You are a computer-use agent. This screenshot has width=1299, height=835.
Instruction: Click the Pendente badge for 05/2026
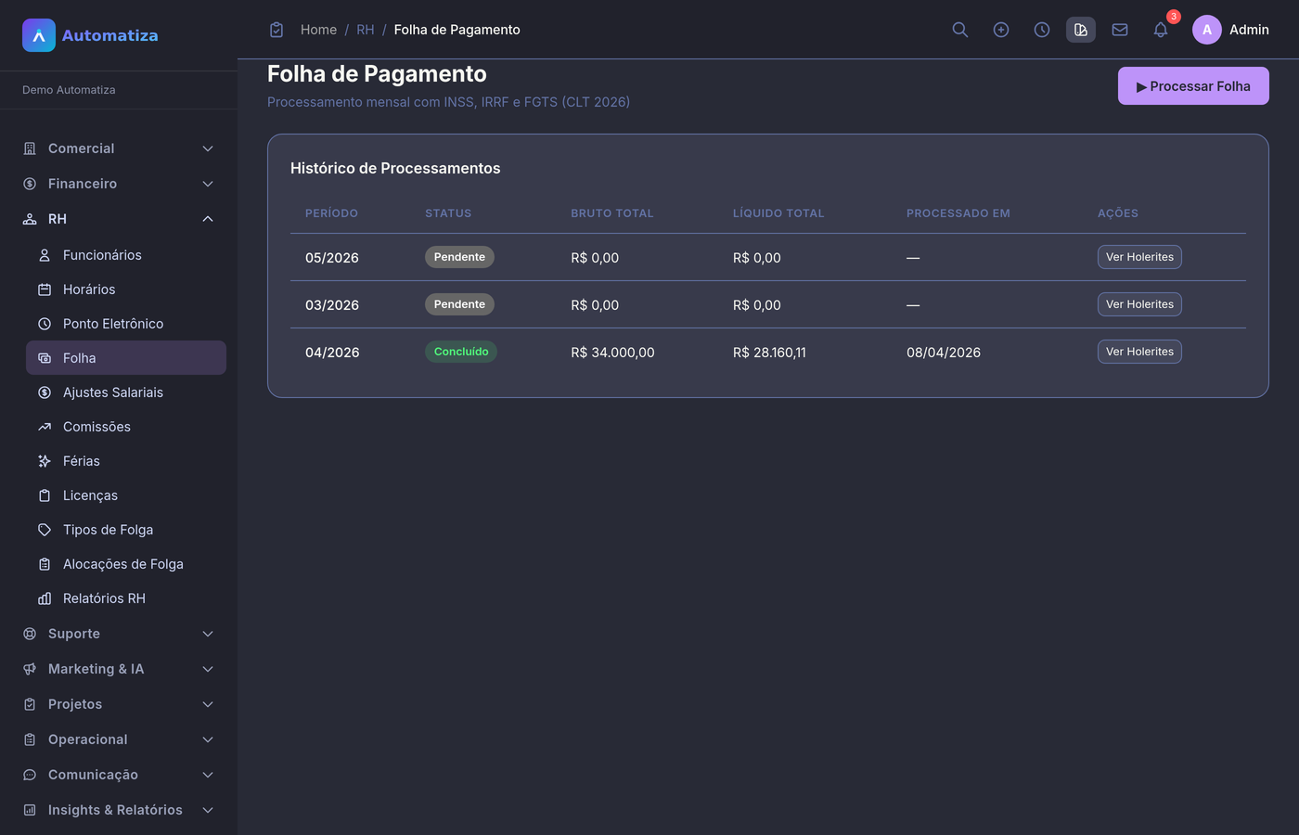point(459,257)
